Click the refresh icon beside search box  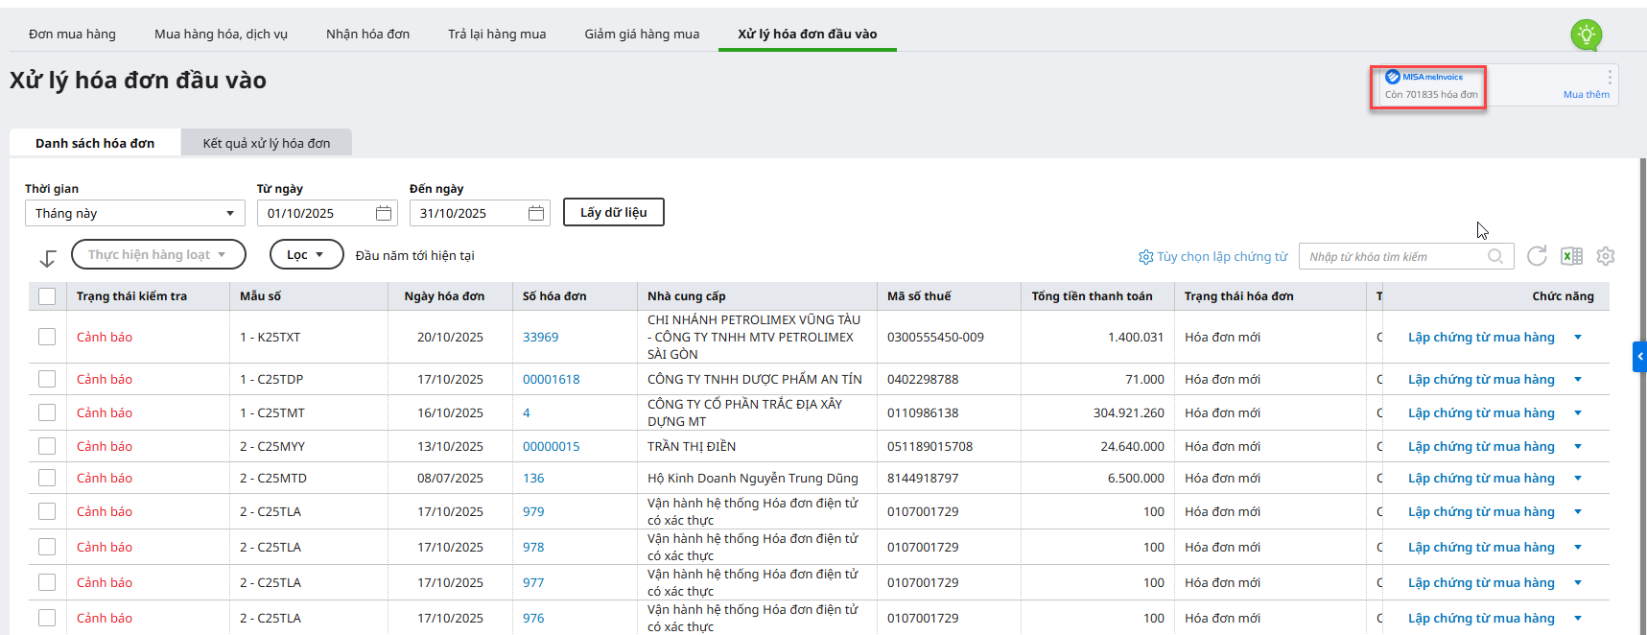click(1537, 256)
